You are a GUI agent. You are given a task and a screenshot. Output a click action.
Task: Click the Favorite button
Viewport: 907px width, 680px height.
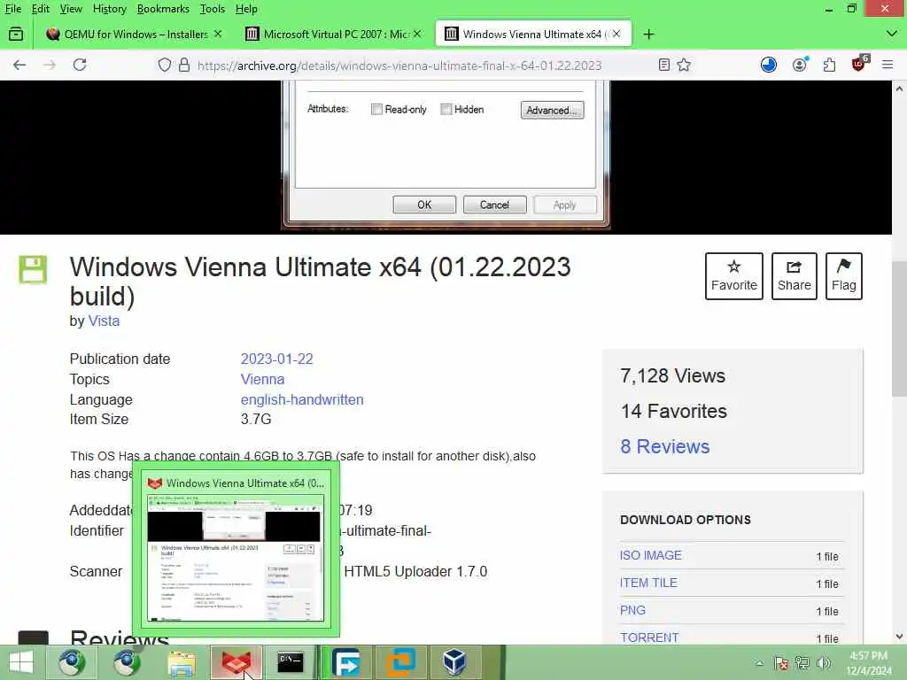(734, 276)
